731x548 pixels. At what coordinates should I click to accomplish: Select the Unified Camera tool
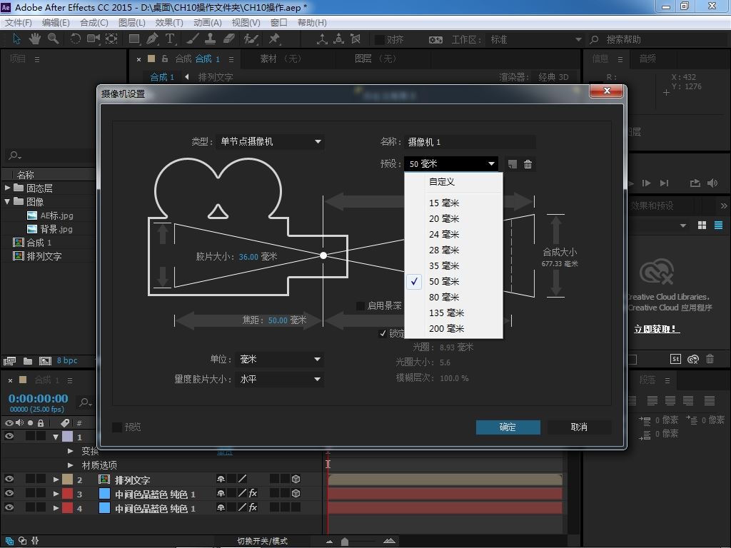coord(94,39)
